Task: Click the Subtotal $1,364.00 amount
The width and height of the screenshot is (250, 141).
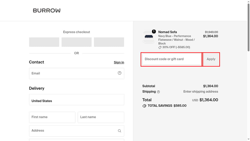Action: 210,86
